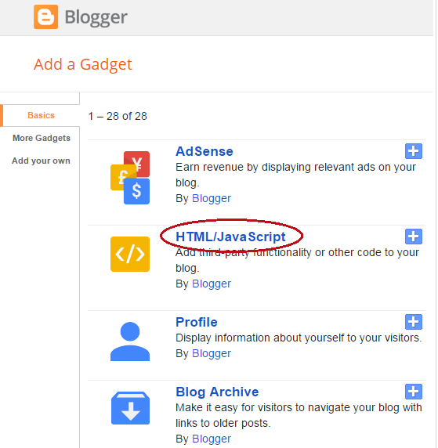Click Blogger author link under AdSense
The image size is (438, 448).
[x=212, y=199]
